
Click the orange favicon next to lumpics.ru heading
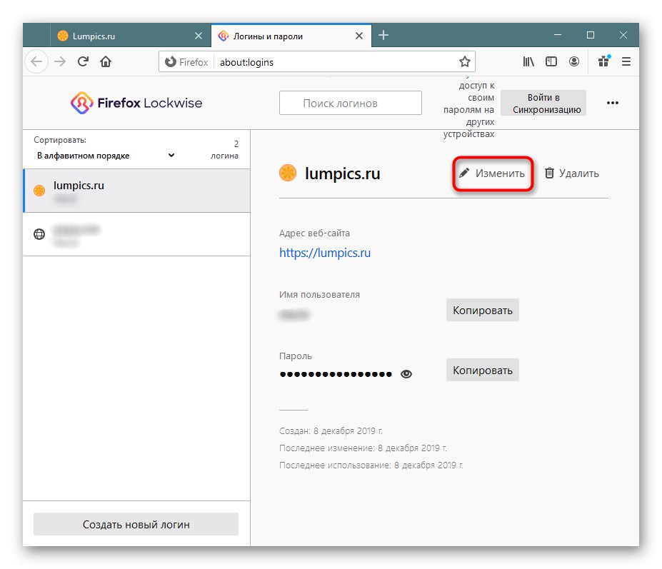288,173
